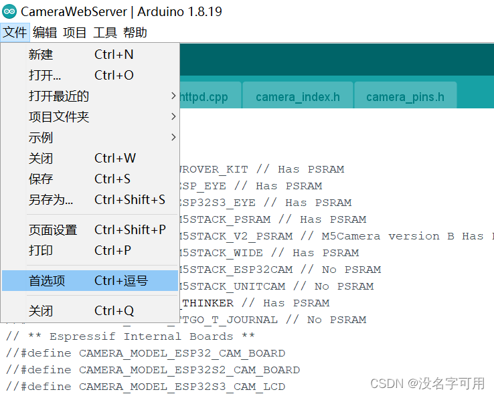Choose 关闭 Ctrl+Q quit entry
The height and width of the screenshot is (396, 494).
click(x=90, y=310)
